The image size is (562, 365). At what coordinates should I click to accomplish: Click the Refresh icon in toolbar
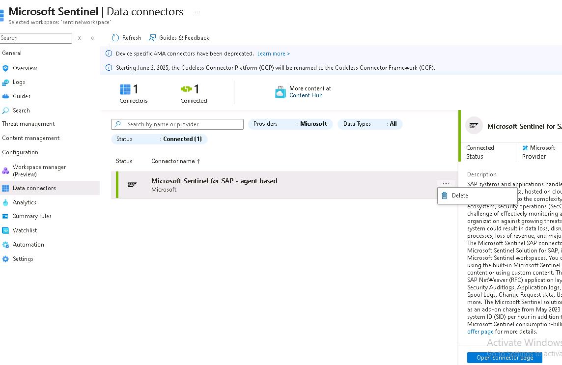pos(115,38)
